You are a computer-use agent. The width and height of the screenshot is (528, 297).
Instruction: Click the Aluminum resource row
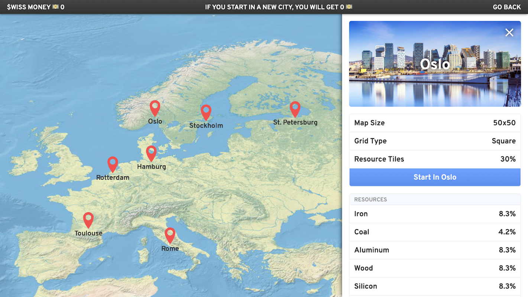435,250
